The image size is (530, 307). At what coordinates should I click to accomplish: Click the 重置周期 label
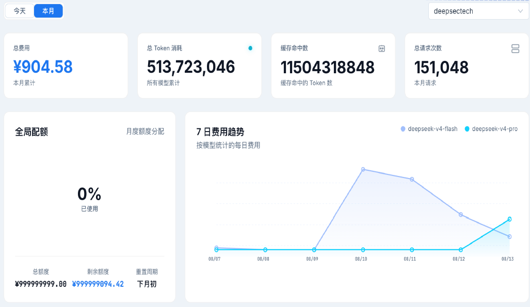pyautogui.click(x=147, y=271)
